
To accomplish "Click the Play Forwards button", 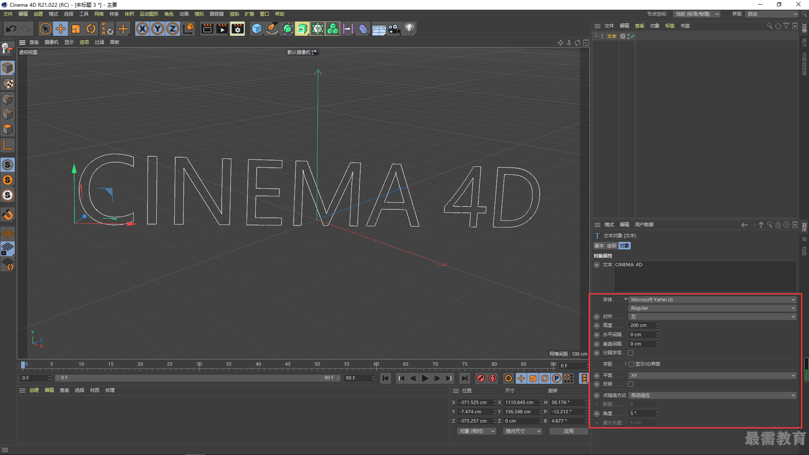I will 425,378.
